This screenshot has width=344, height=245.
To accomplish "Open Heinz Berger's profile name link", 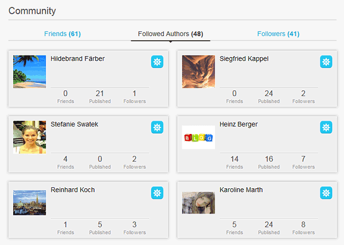I will 239,124.
